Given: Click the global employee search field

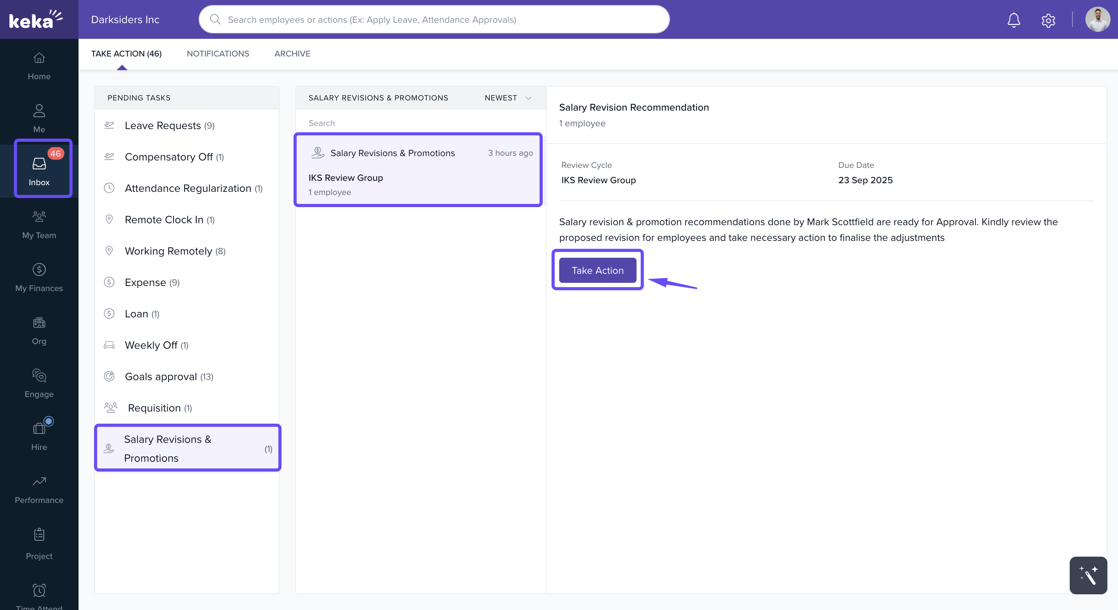Looking at the screenshot, I should [x=434, y=20].
